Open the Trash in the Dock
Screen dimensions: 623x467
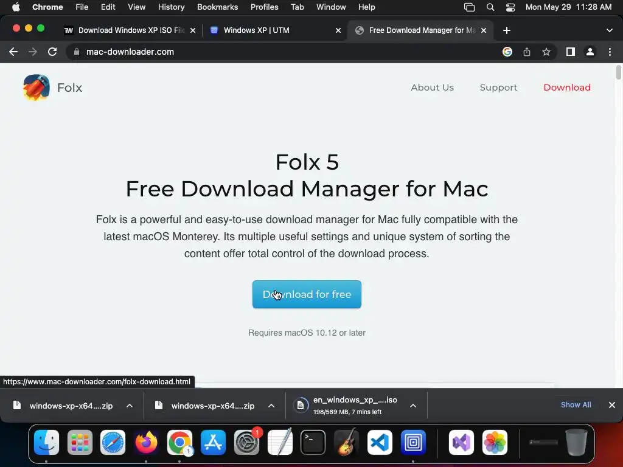click(x=577, y=443)
